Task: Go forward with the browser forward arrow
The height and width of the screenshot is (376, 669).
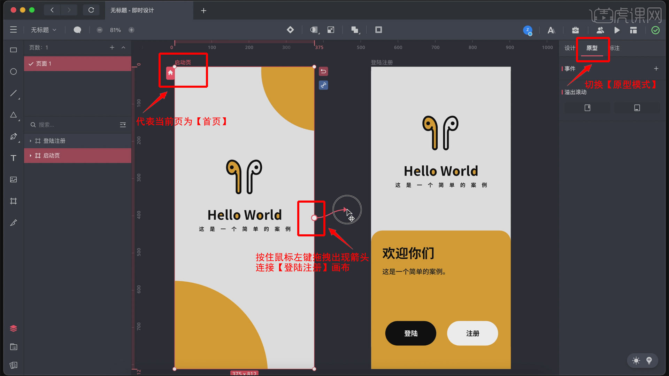Action: coord(69,10)
